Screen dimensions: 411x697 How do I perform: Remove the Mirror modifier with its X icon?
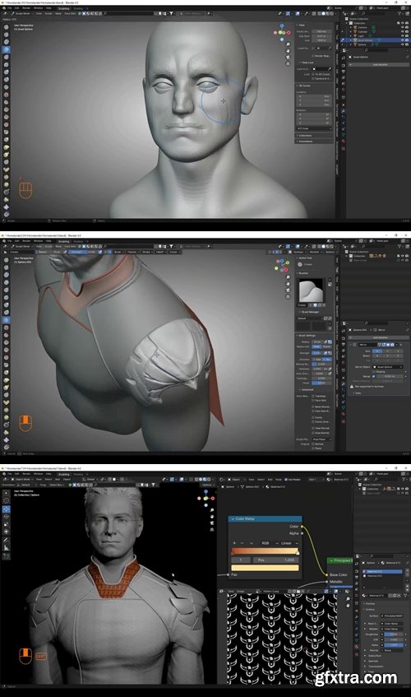tap(402, 345)
